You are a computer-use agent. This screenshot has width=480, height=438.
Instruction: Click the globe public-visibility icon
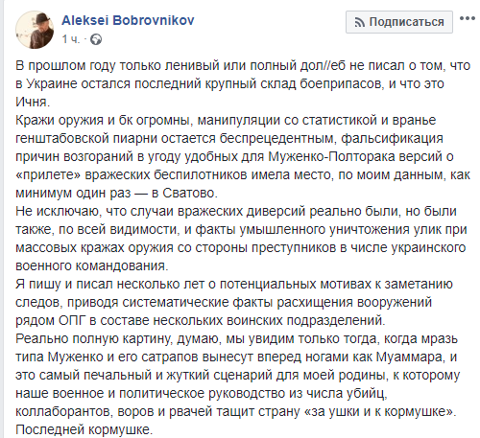coord(96,39)
